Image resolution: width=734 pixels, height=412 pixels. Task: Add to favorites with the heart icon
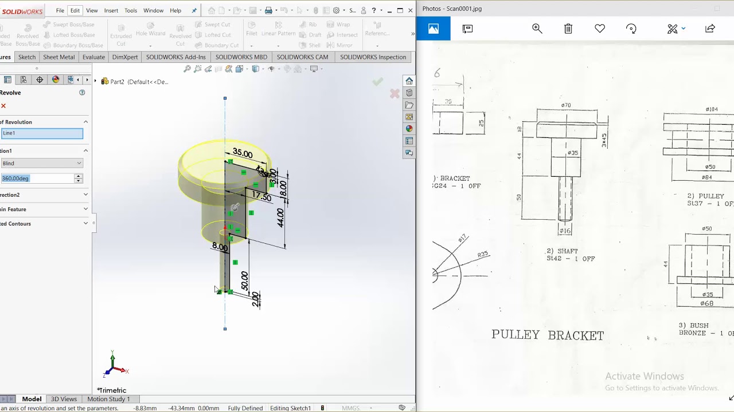click(600, 29)
